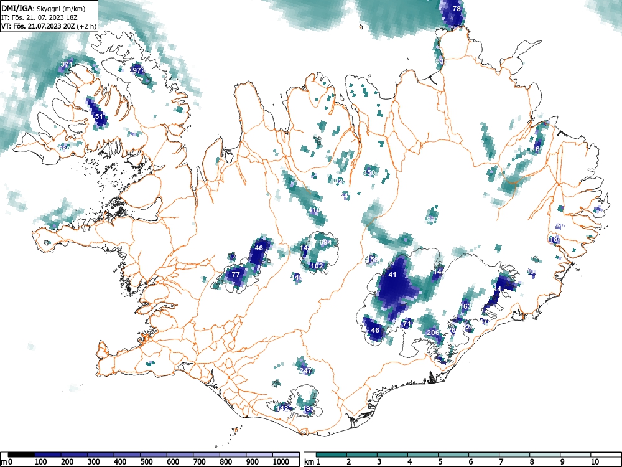Choose the lightest swatch between km 9 and 10

[x=575, y=455]
